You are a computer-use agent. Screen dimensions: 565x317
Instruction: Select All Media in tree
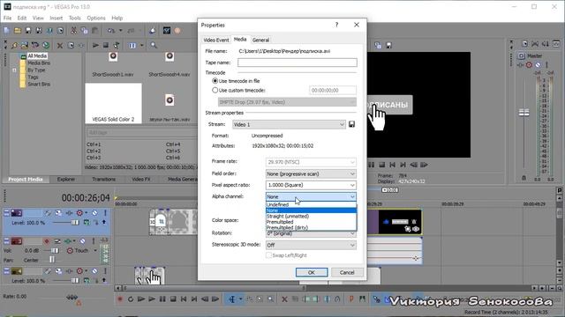37,56
